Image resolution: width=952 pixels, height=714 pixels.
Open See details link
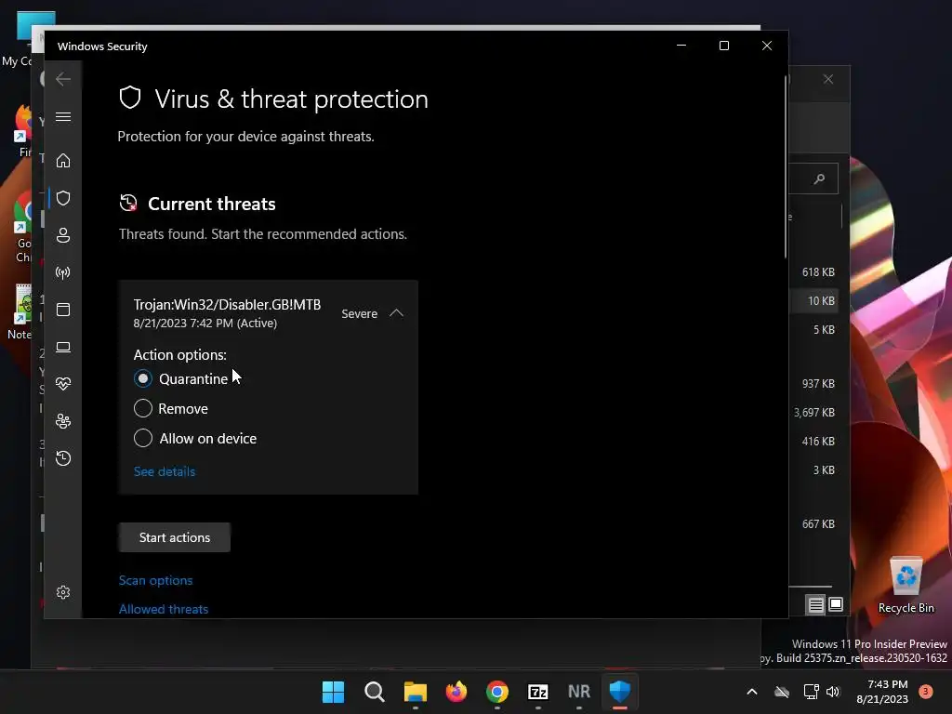tap(165, 471)
